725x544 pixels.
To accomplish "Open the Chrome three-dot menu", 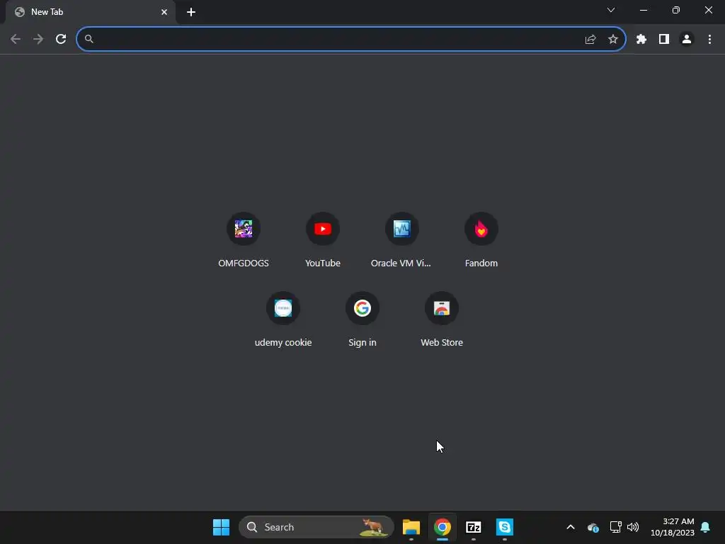I will click(709, 40).
